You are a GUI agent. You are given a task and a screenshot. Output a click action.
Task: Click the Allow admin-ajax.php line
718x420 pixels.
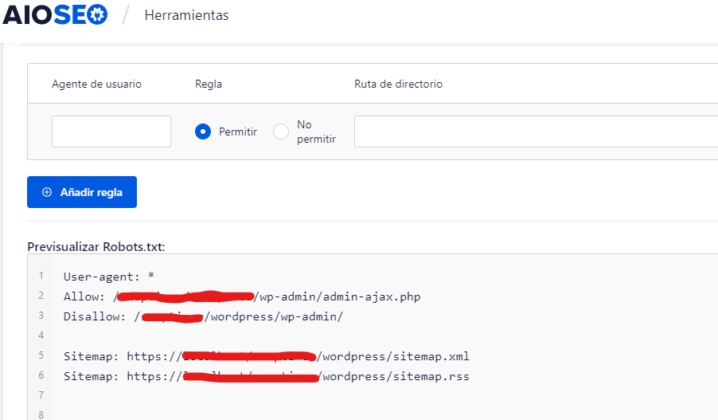[x=242, y=296]
